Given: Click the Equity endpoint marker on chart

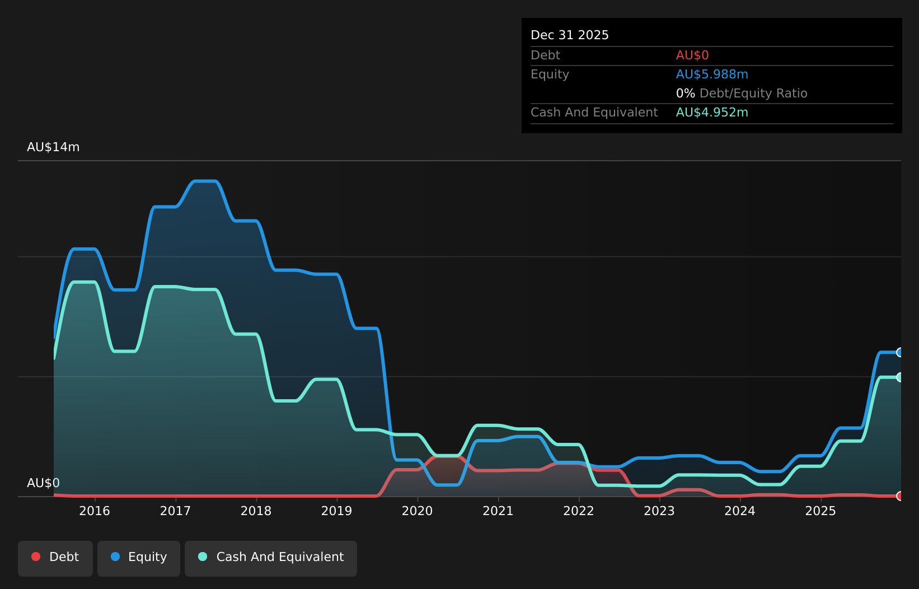Looking at the screenshot, I should point(900,352).
